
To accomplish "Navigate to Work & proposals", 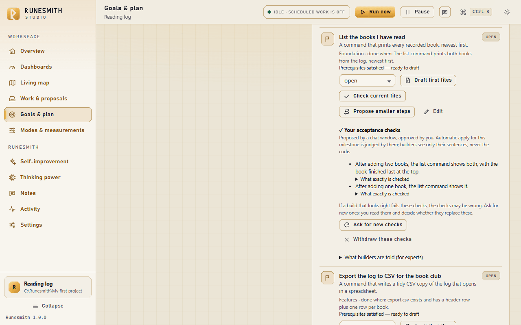I will pyautogui.click(x=48, y=99).
